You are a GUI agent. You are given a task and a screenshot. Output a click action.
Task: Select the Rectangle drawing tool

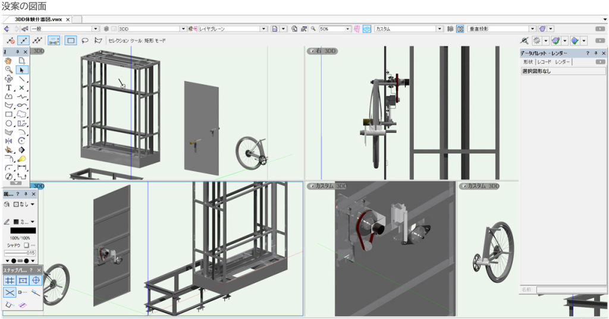pyautogui.click(x=8, y=114)
